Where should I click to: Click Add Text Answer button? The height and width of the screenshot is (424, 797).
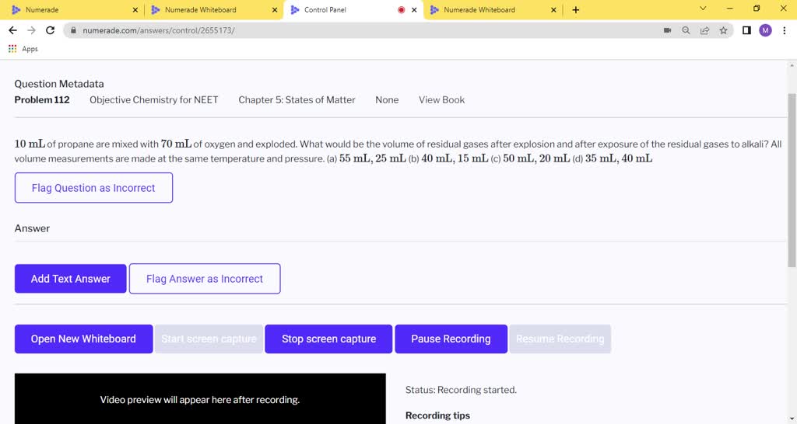[x=70, y=279]
